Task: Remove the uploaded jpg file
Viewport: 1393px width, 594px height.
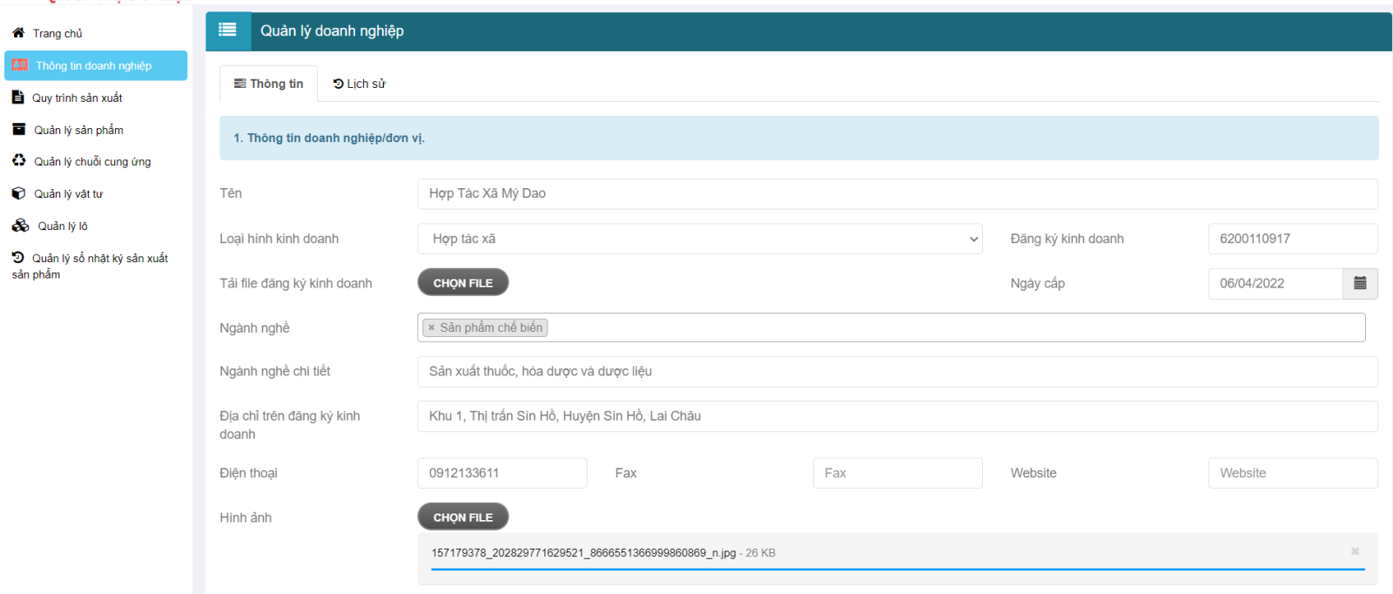Action: coord(1355,551)
